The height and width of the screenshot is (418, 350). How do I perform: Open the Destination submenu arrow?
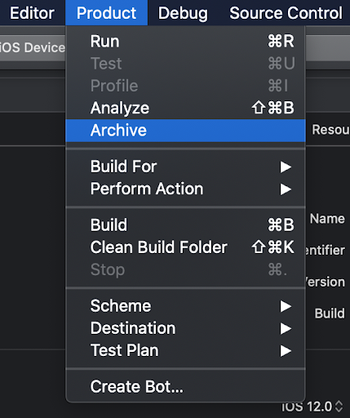pyautogui.click(x=286, y=328)
